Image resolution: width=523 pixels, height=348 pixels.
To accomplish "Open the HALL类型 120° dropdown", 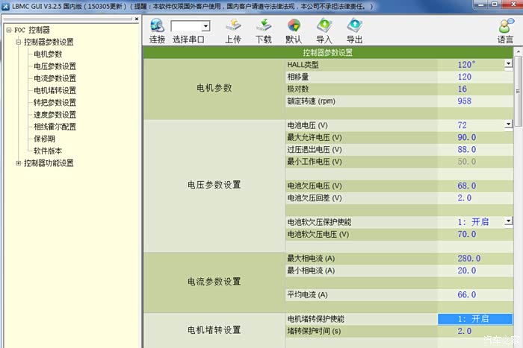I will 508,64.
